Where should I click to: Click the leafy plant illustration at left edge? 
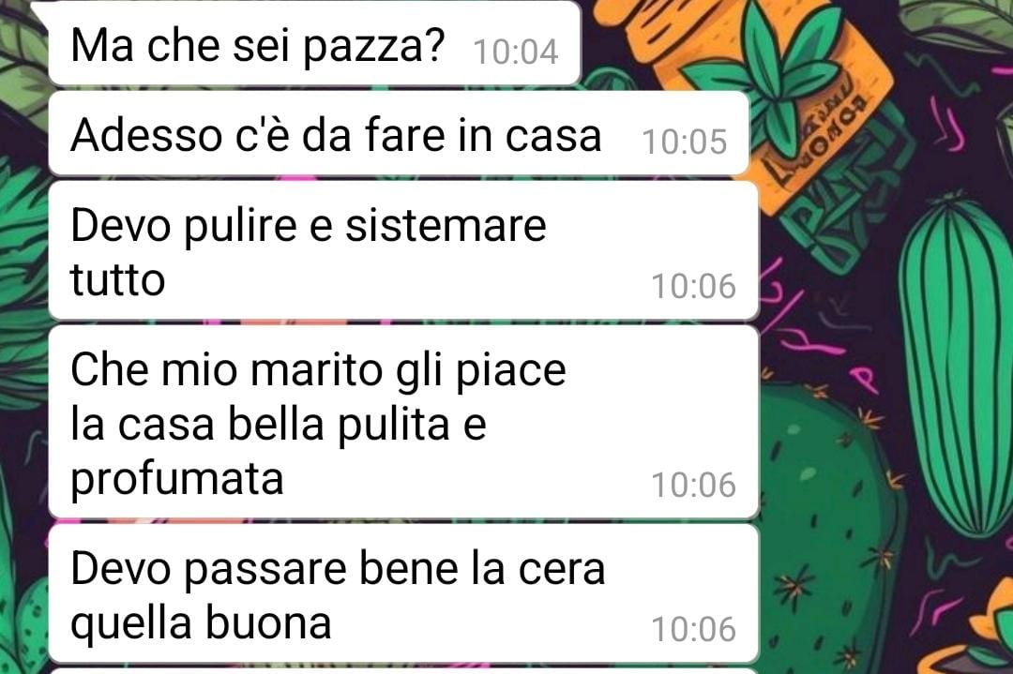[23, 271]
